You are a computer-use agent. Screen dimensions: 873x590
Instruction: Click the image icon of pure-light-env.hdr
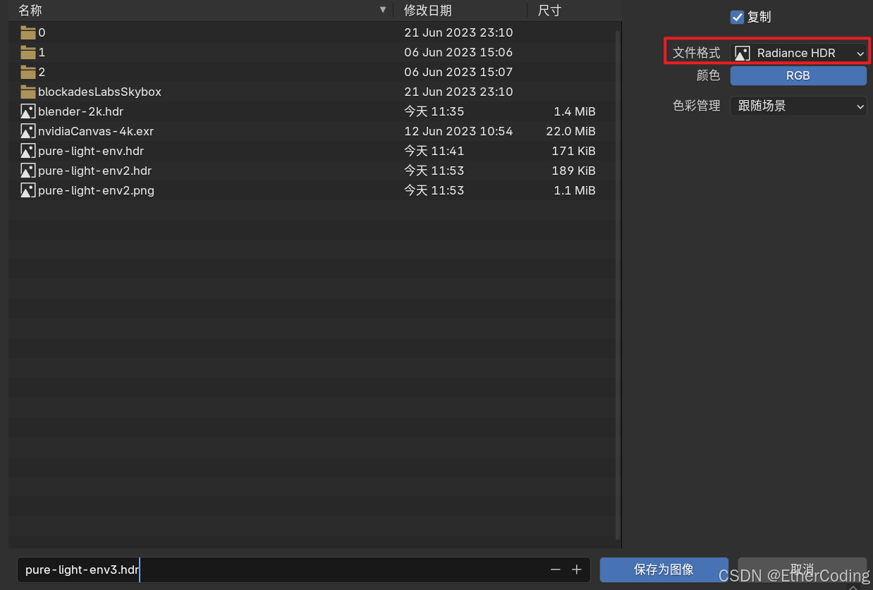click(28, 151)
